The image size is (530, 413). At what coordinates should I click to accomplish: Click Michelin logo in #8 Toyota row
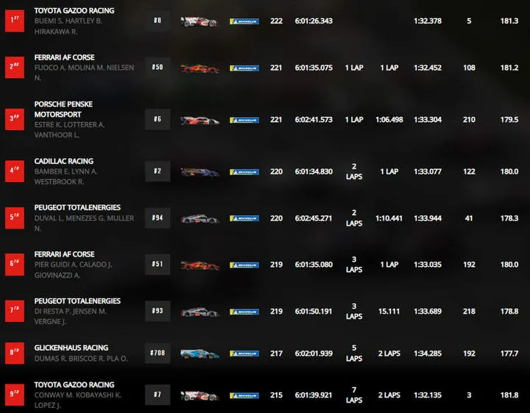coord(244,21)
